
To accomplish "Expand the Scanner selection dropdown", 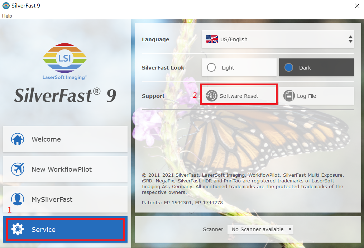I will point(260,229).
